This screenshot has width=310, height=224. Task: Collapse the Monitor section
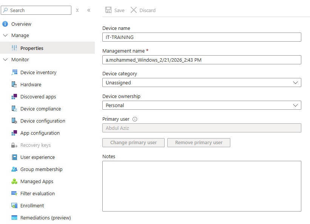pos(5,60)
